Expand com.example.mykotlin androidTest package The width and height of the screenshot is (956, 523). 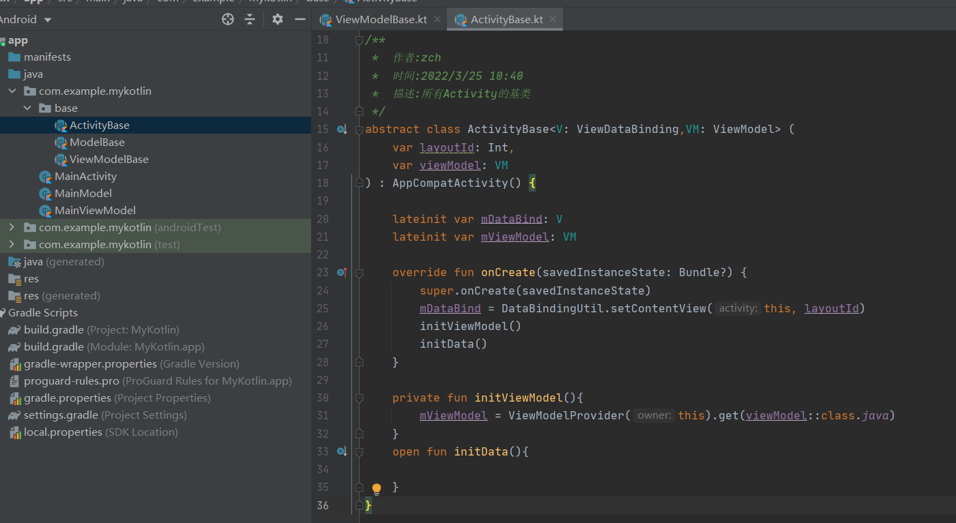[x=12, y=227]
